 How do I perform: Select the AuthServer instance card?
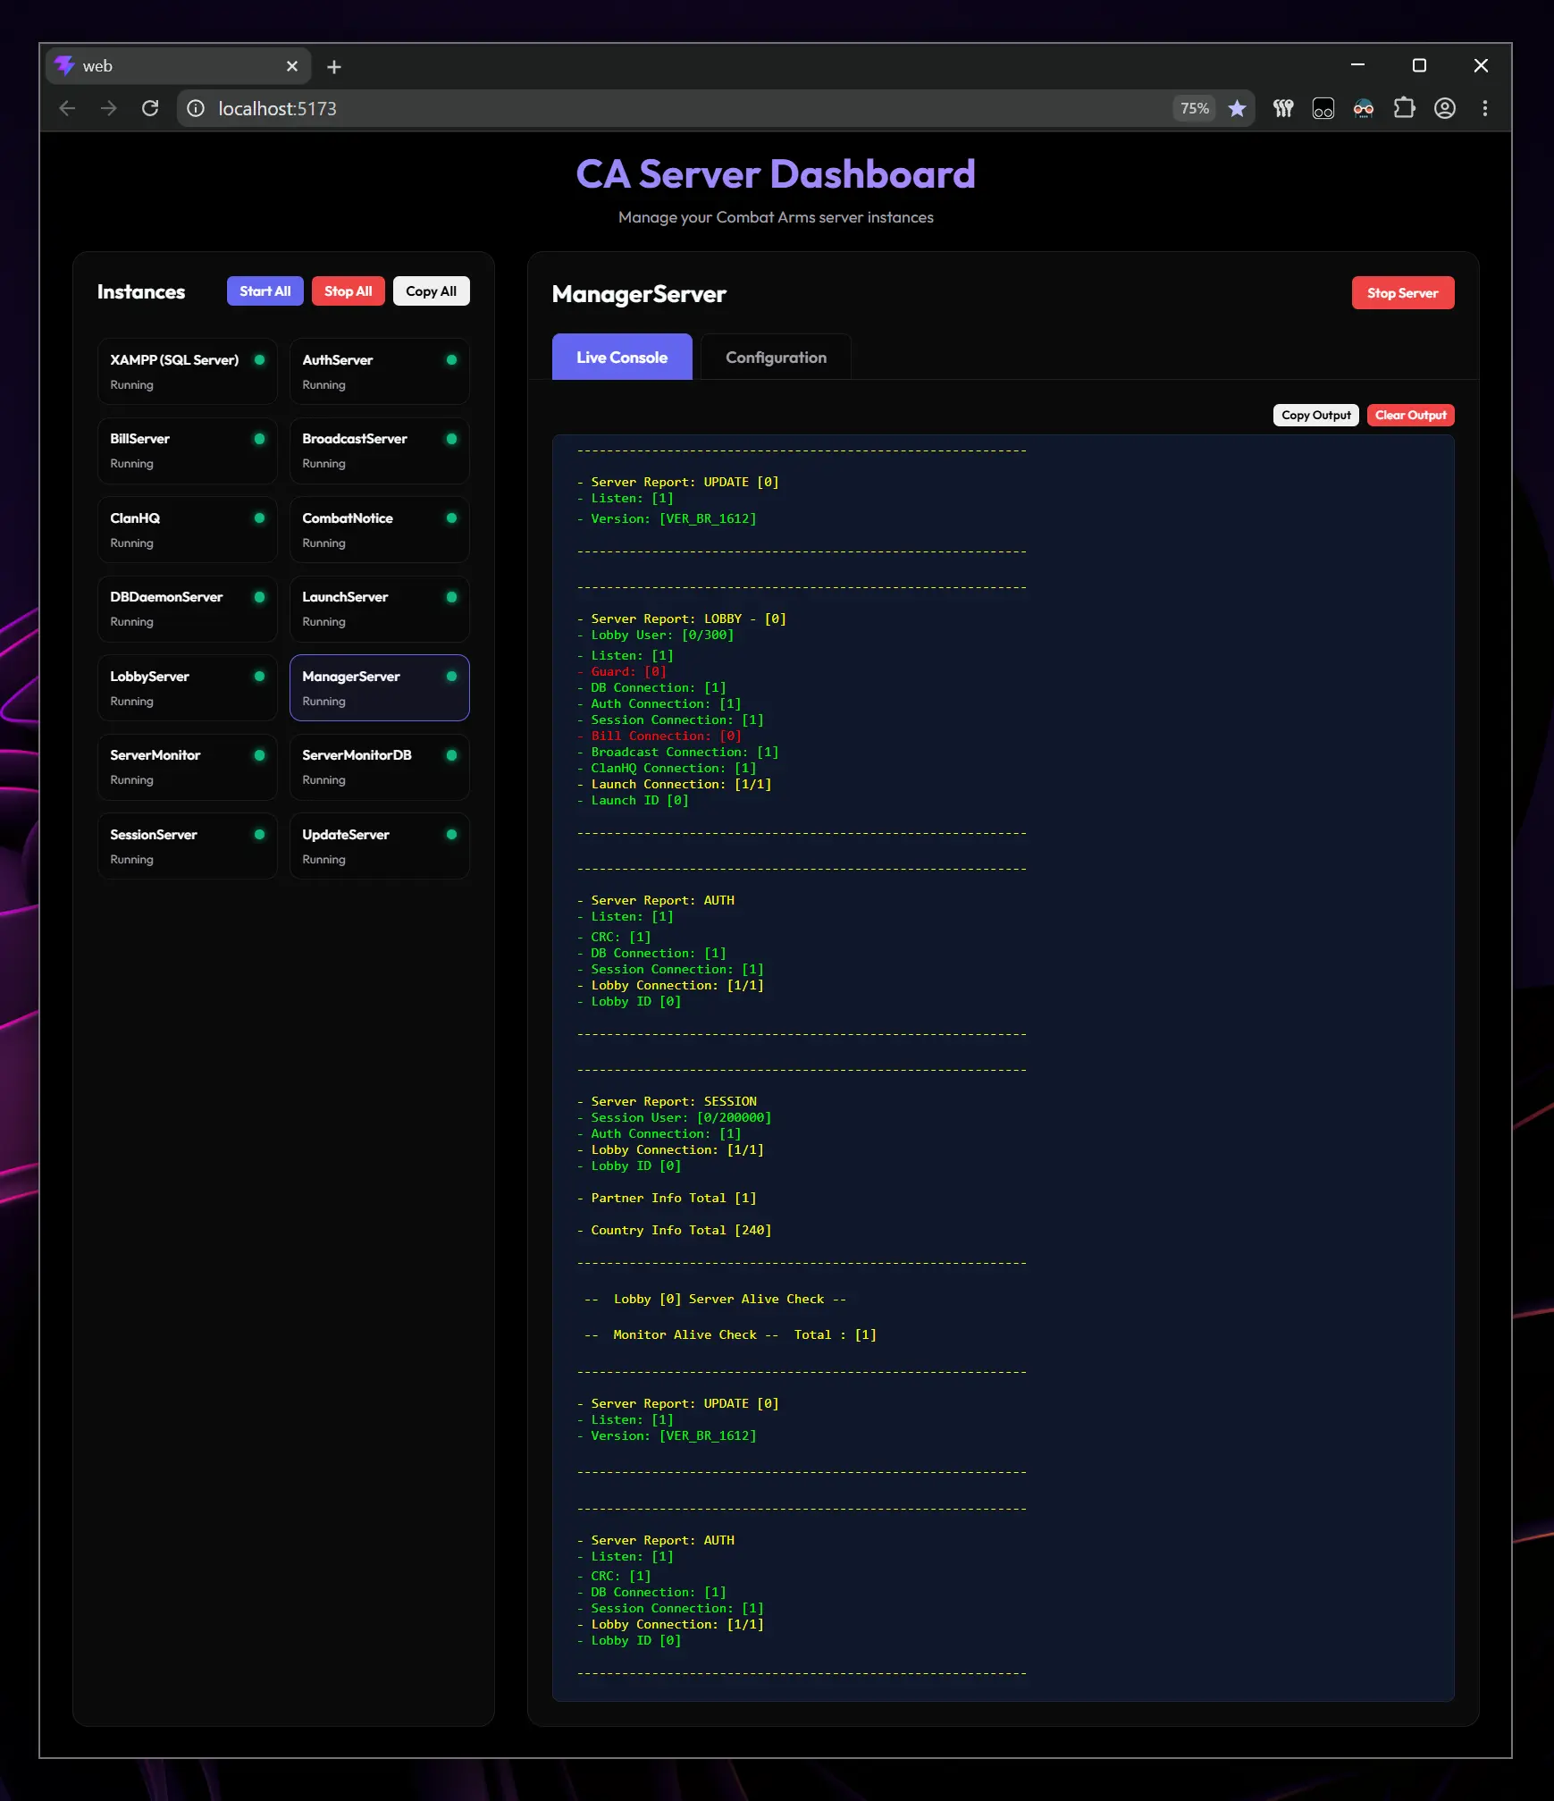coord(380,372)
